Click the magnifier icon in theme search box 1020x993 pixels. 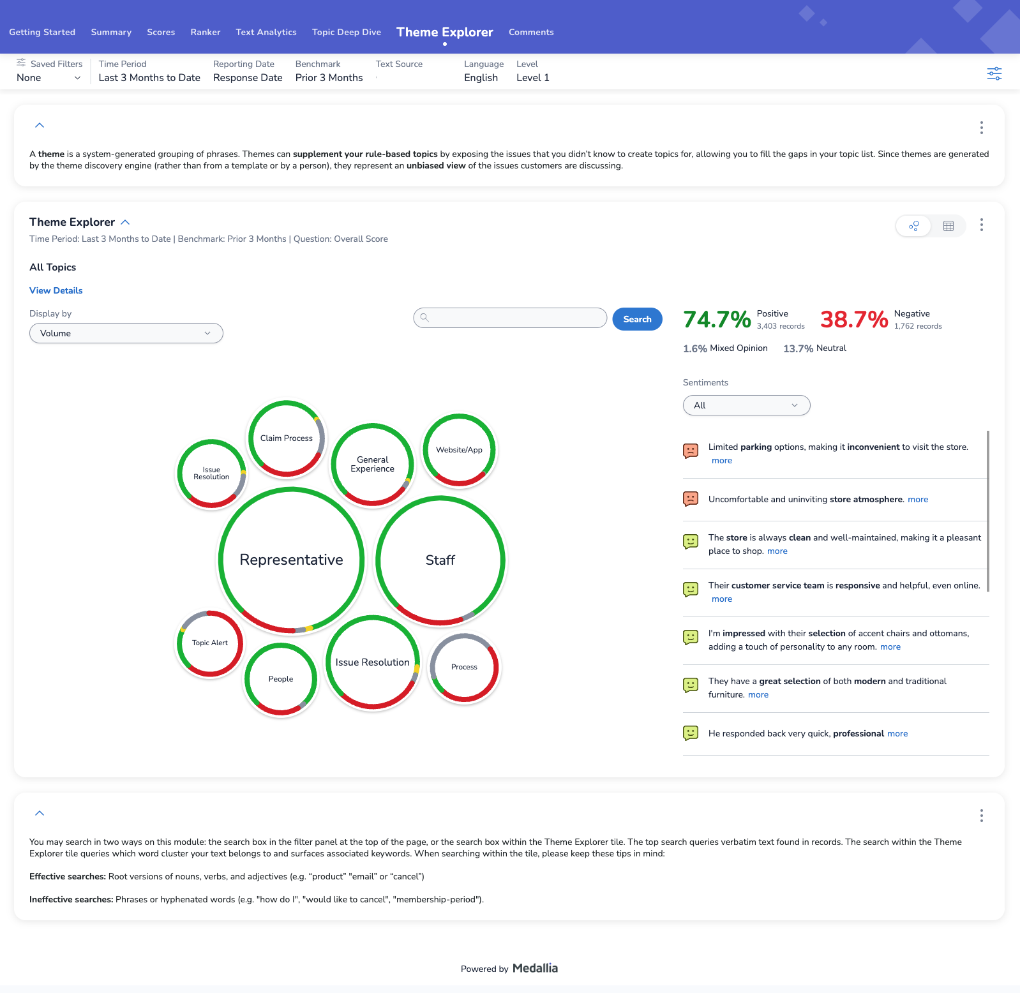coord(424,318)
